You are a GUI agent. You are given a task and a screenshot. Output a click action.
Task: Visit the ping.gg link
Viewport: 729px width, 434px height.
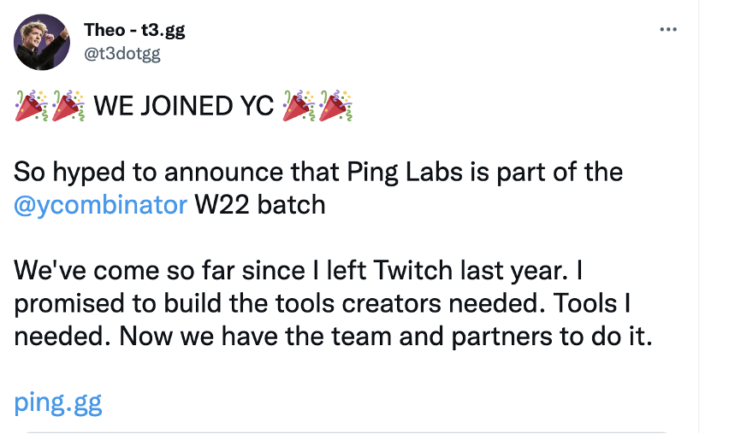[58, 402]
